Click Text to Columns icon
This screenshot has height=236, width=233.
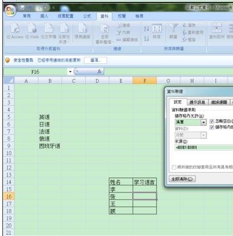[217, 31]
